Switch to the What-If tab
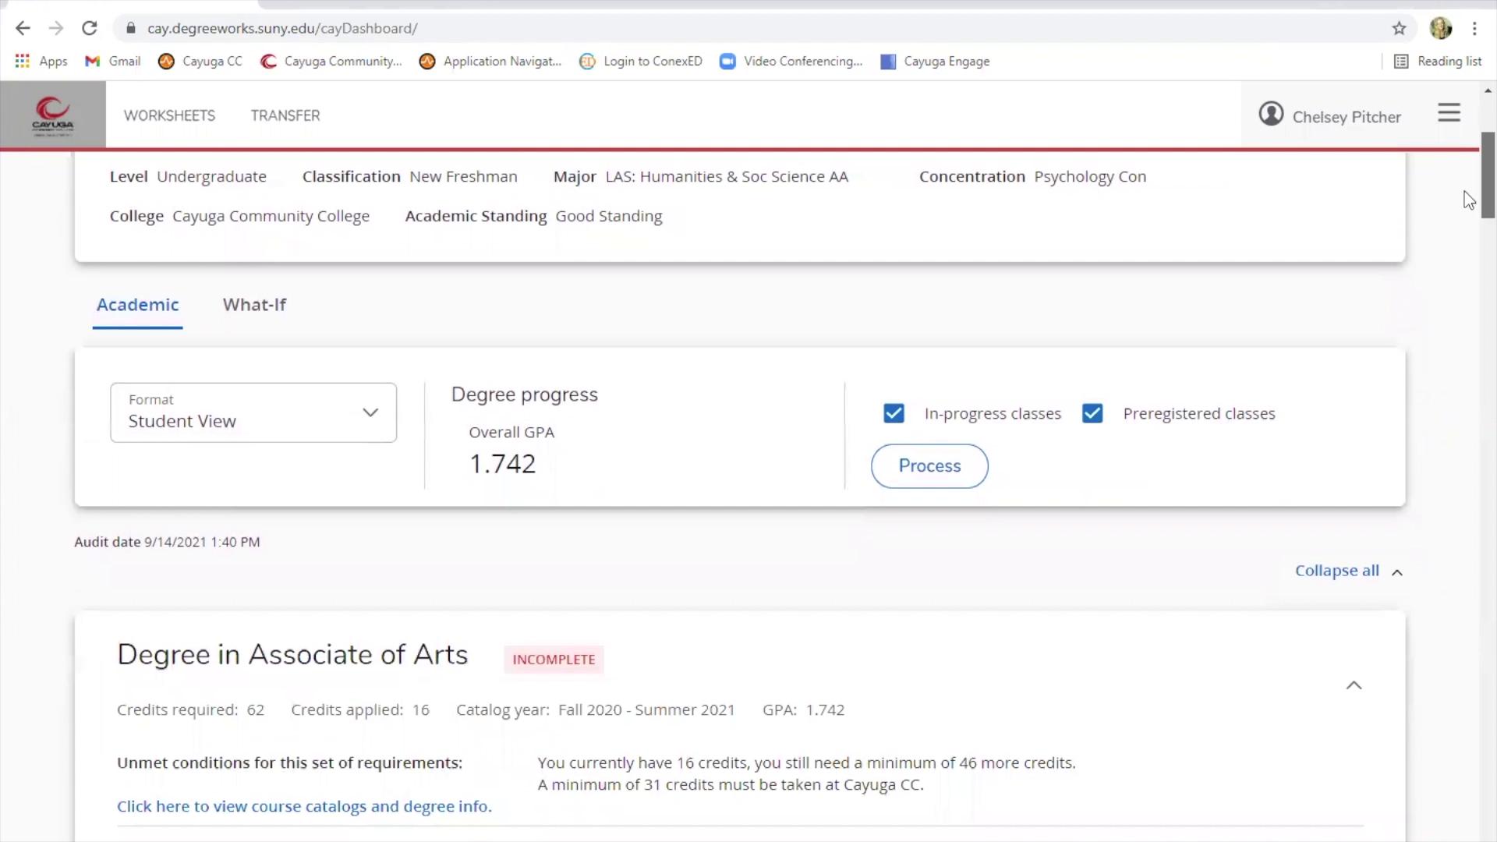This screenshot has width=1497, height=842. pyautogui.click(x=254, y=305)
